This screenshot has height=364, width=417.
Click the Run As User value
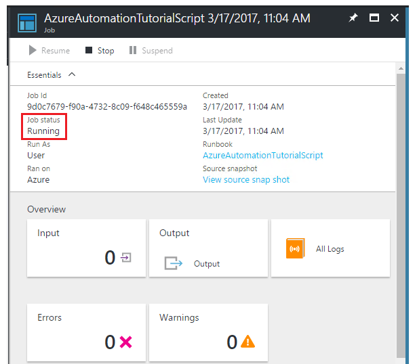(x=36, y=156)
